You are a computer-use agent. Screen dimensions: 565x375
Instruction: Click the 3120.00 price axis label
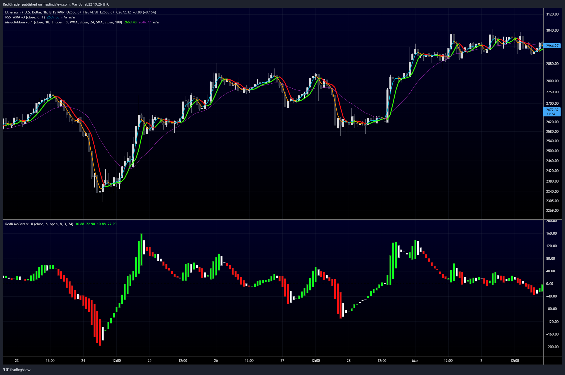pos(552,14)
